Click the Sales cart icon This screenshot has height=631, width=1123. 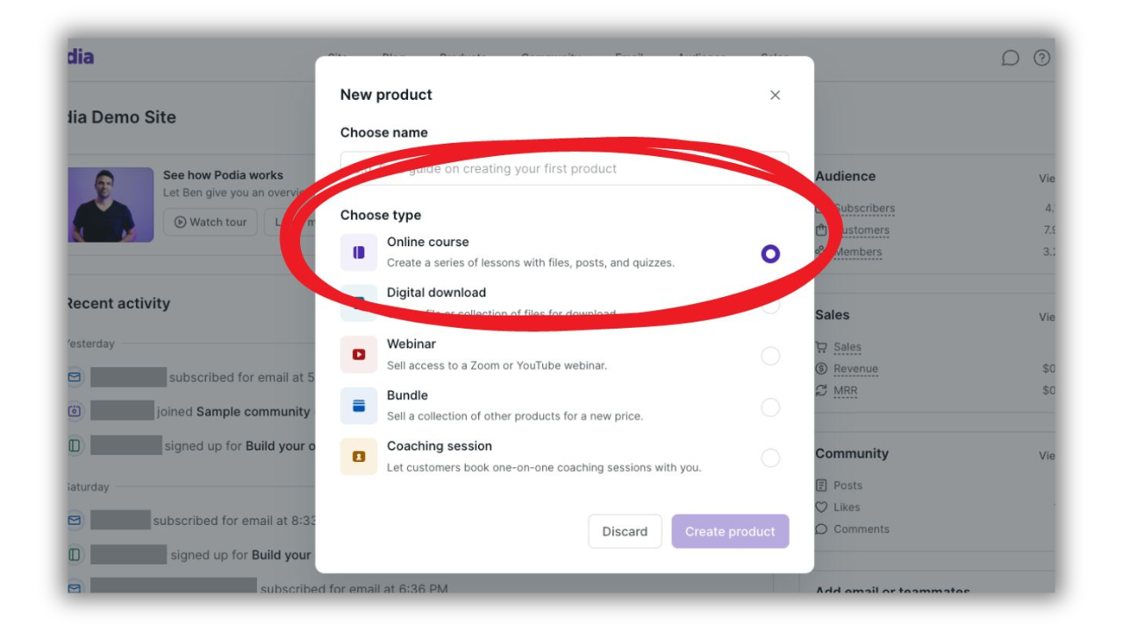[x=821, y=347]
